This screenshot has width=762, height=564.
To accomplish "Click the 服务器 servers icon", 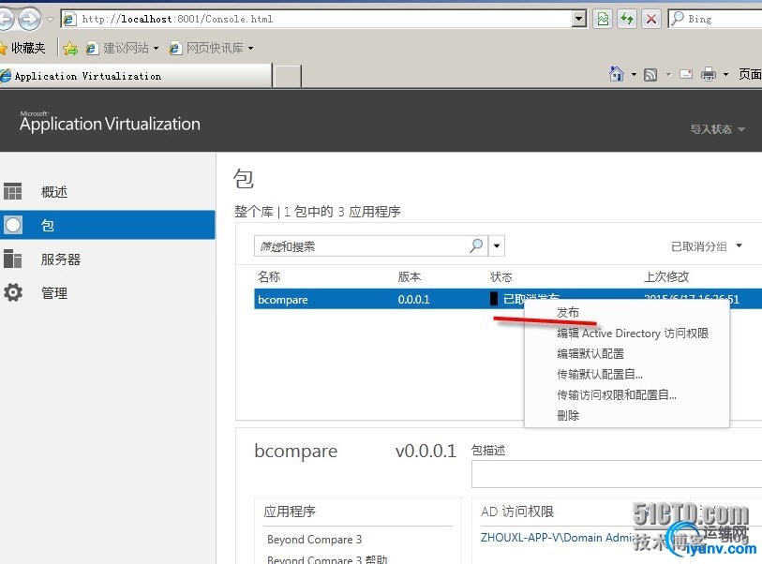I will coord(12,259).
